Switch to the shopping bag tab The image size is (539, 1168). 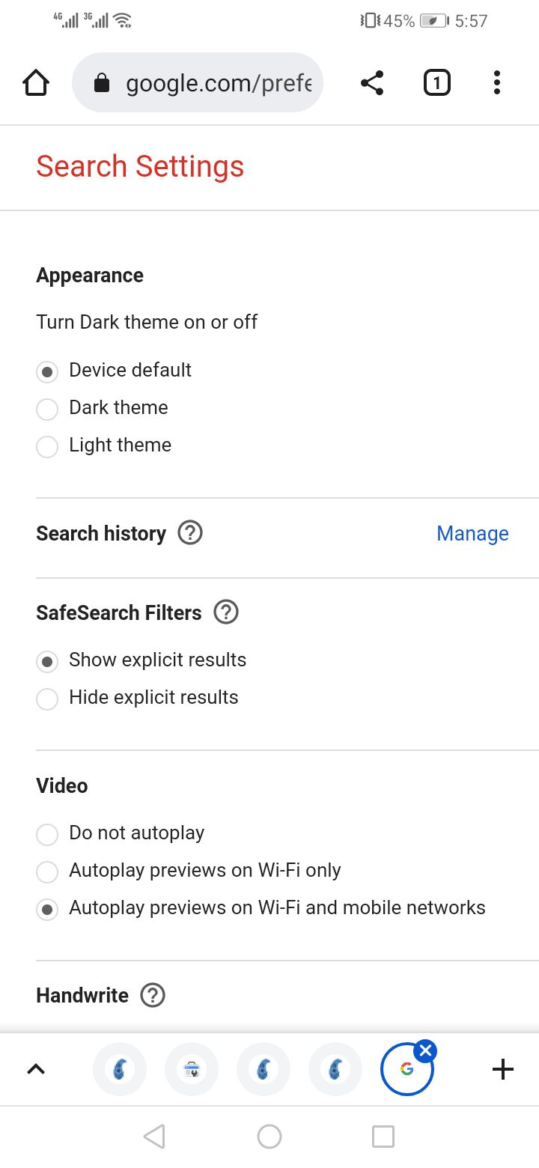click(x=192, y=1069)
